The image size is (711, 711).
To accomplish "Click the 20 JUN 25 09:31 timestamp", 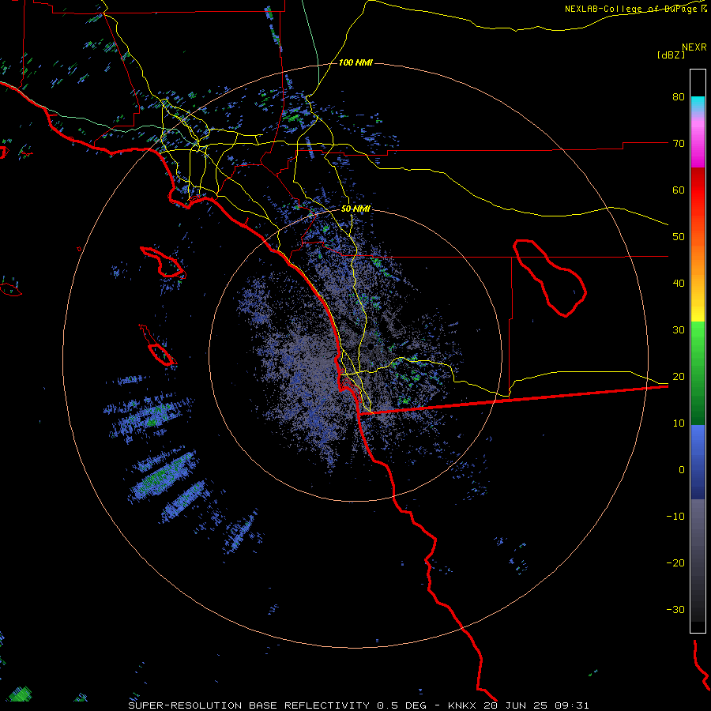I will (x=536, y=705).
